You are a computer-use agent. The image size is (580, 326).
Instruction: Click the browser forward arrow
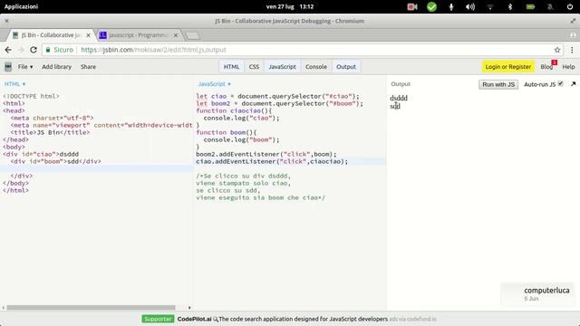point(21,50)
